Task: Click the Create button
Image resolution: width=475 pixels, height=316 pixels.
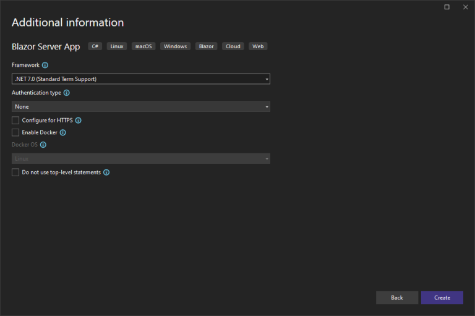Action: click(442, 297)
